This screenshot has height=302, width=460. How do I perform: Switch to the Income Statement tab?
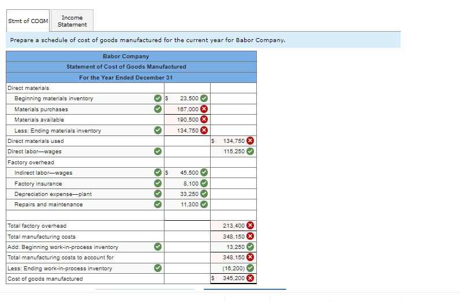[72, 21]
